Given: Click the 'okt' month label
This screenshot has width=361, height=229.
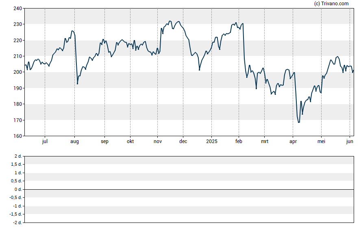Looking at the screenshot, I should [130, 141].
